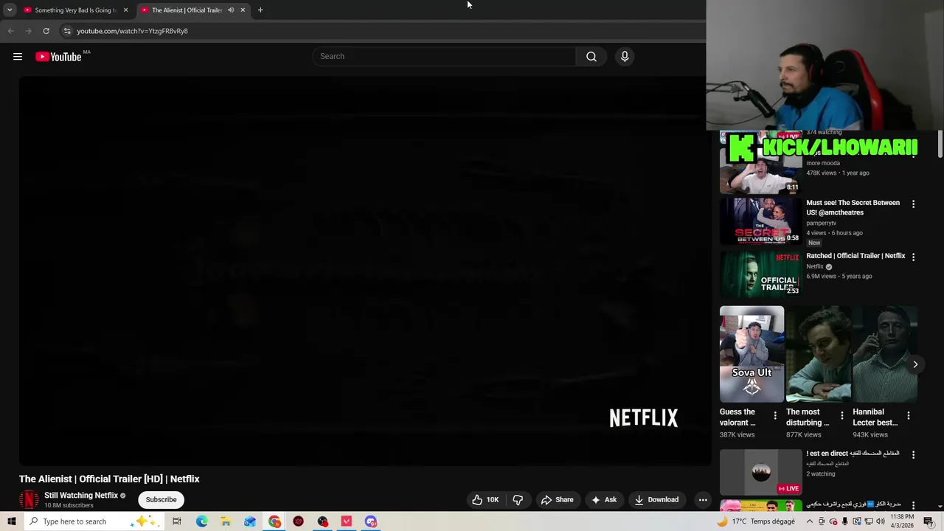Click the video title text
The image size is (944, 531).
click(x=109, y=479)
